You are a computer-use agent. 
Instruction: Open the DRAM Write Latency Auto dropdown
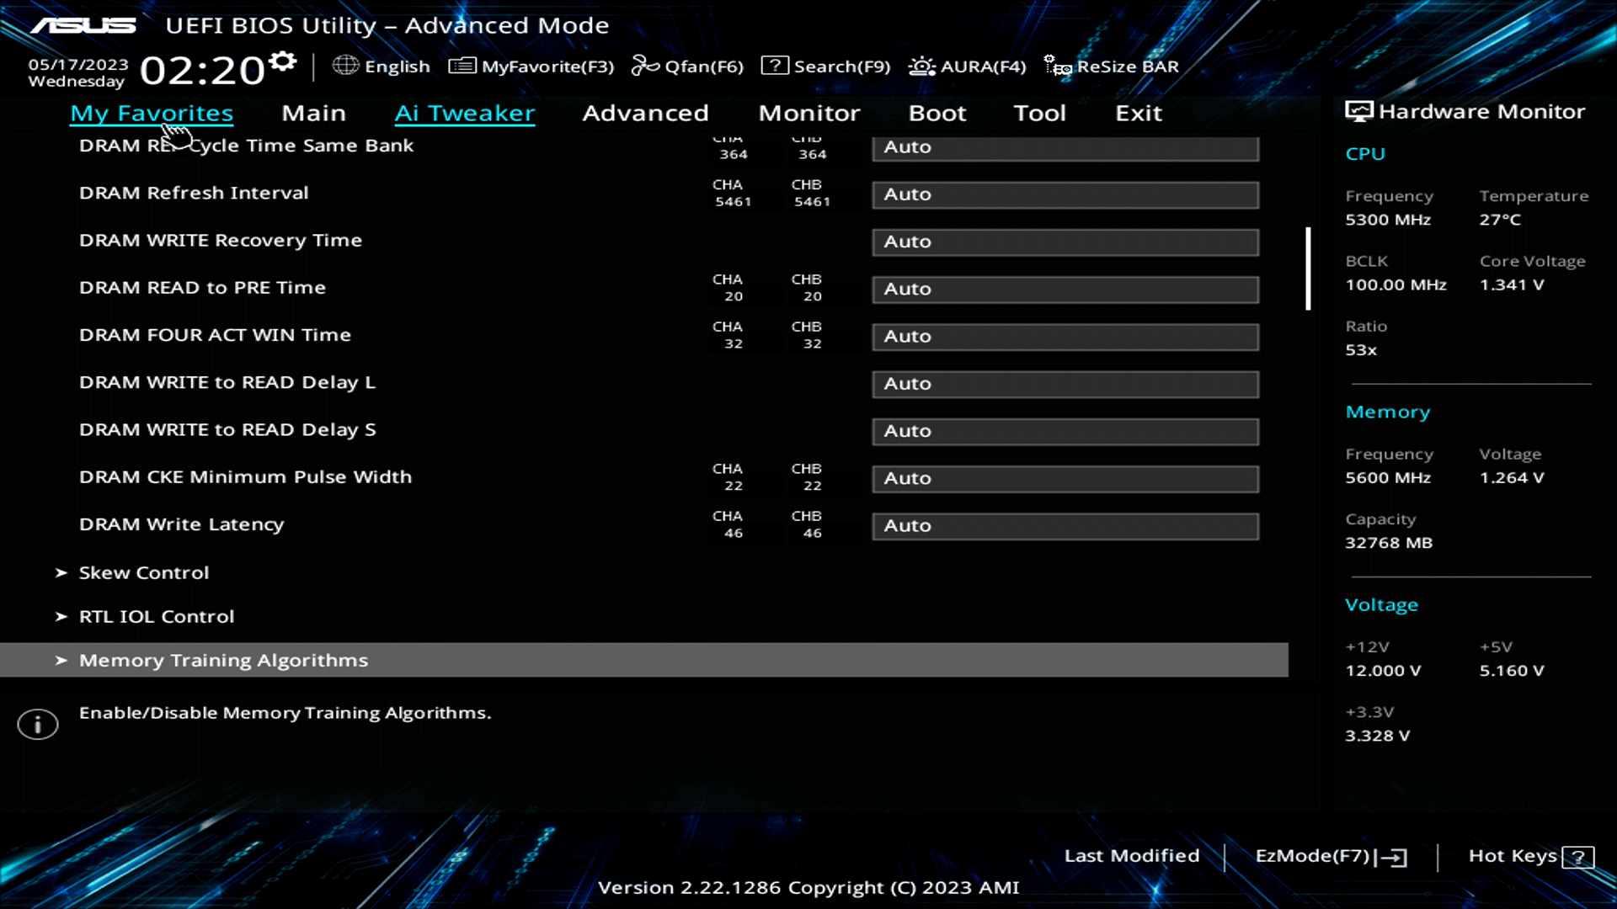point(1065,525)
